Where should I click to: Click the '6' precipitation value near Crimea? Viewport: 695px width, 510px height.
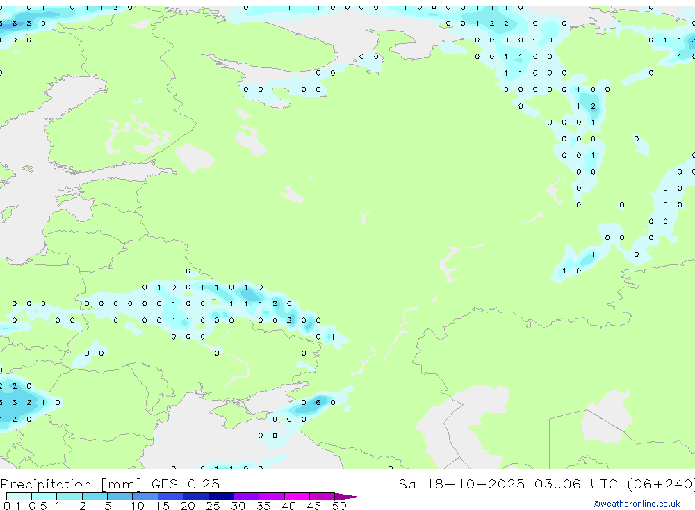pos(318,403)
